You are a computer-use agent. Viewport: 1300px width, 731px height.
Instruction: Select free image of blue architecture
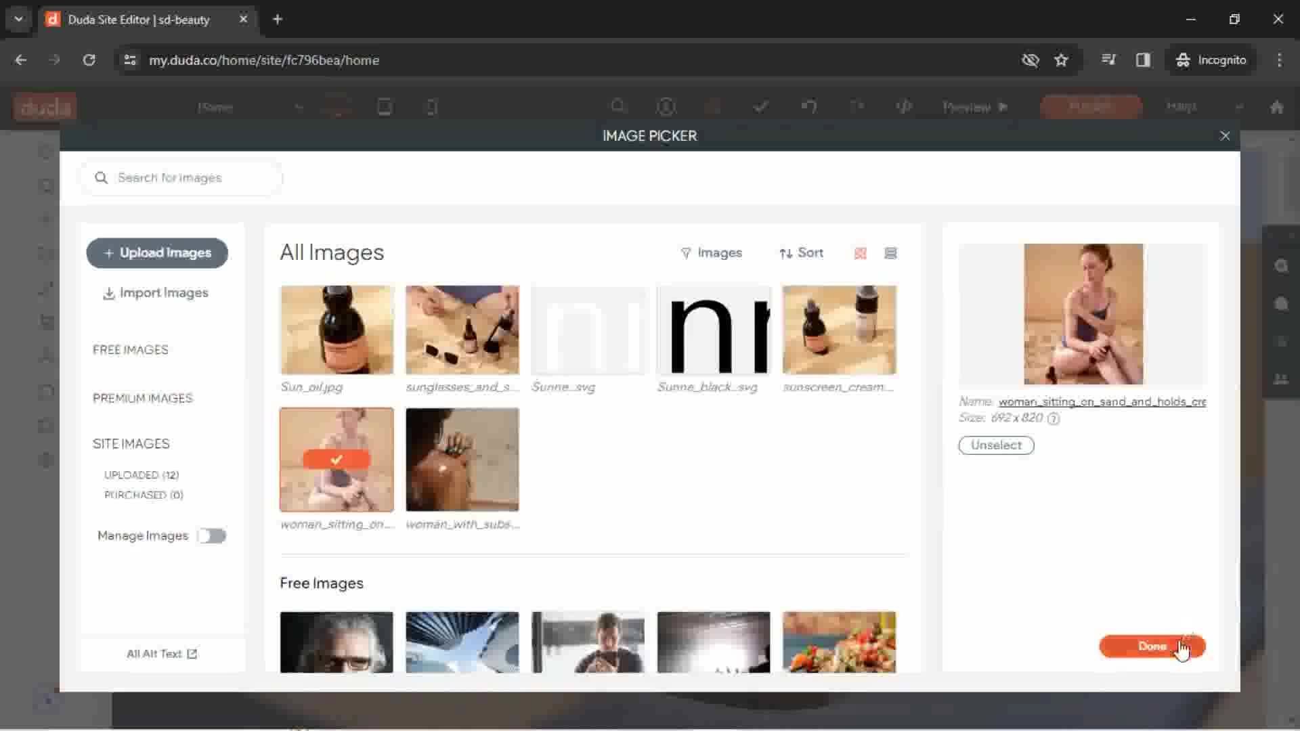point(462,642)
